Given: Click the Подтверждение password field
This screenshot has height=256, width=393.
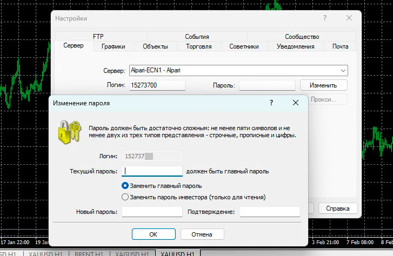Looking at the screenshot, I should (269, 212).
